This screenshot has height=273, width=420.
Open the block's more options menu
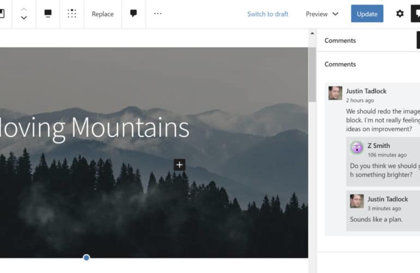(x=158, y=14)
